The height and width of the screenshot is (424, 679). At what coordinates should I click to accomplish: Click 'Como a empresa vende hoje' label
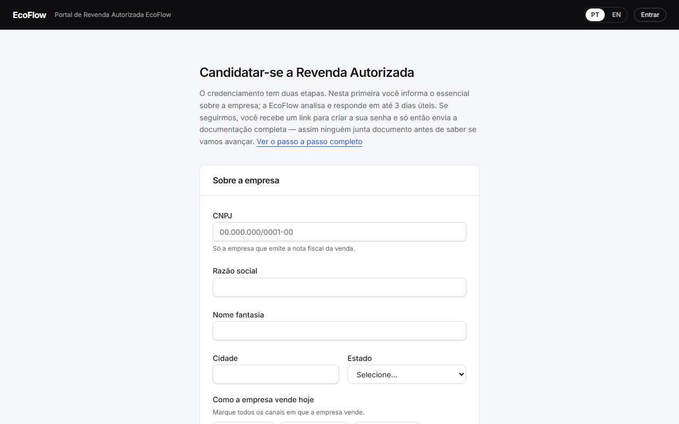tap(264, 400)
